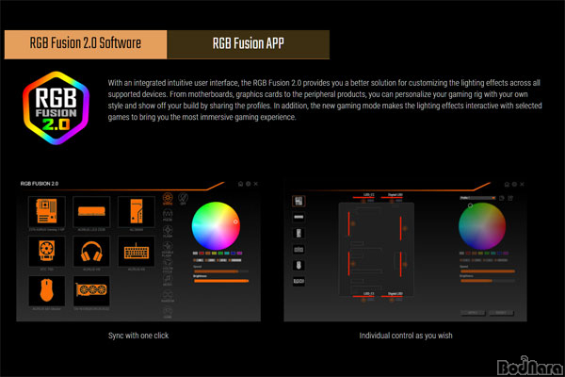The height and width of the screenshot is (377, 565).
Task: Select the AORUS headset device tile
Action: (91, 252)
